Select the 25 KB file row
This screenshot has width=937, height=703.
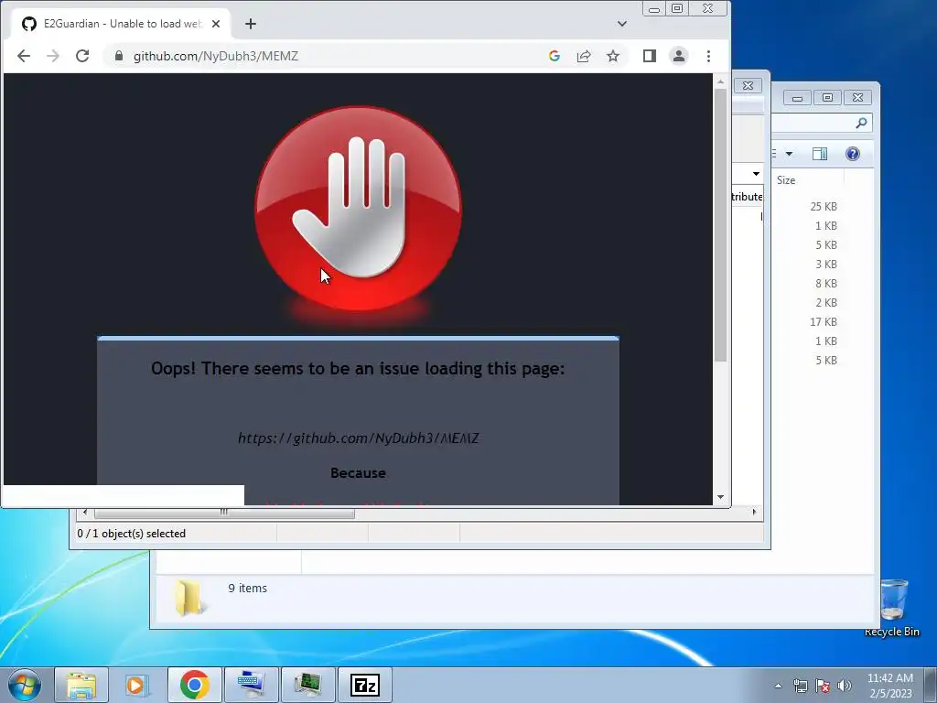coord(823,206)
